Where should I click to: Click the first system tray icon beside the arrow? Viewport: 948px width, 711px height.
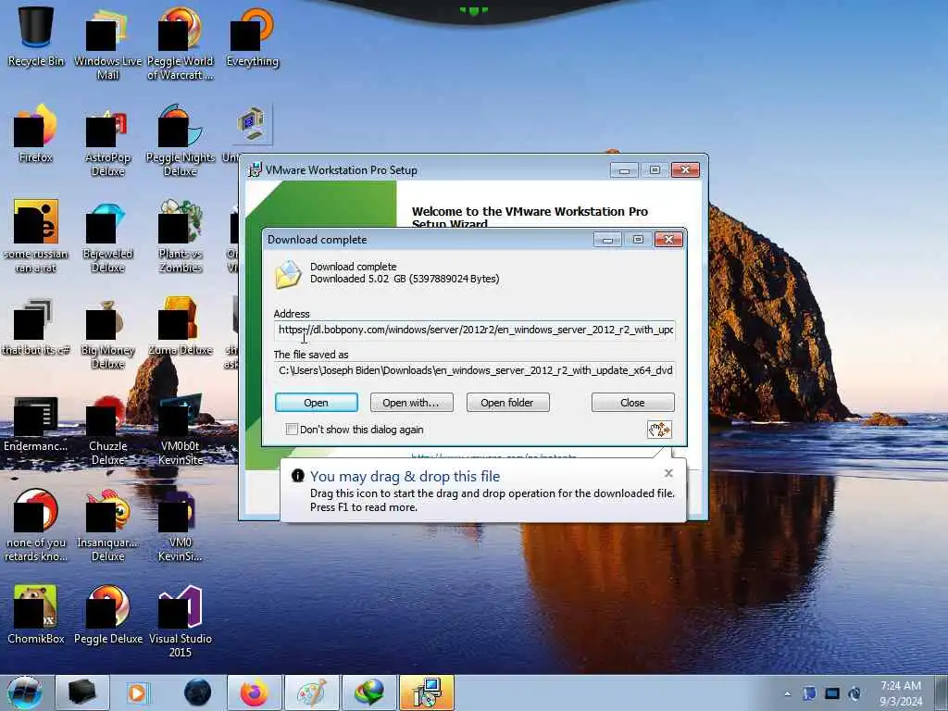pos(809,693)
